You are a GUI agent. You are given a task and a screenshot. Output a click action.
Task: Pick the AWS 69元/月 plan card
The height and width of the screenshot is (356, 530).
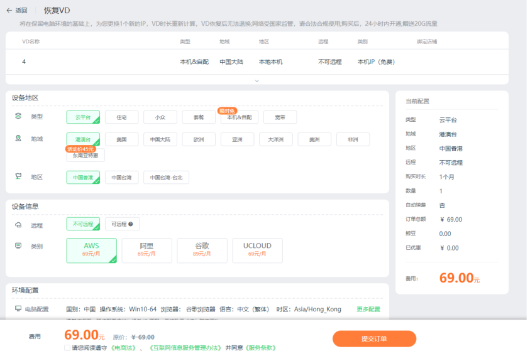(92, 251)
